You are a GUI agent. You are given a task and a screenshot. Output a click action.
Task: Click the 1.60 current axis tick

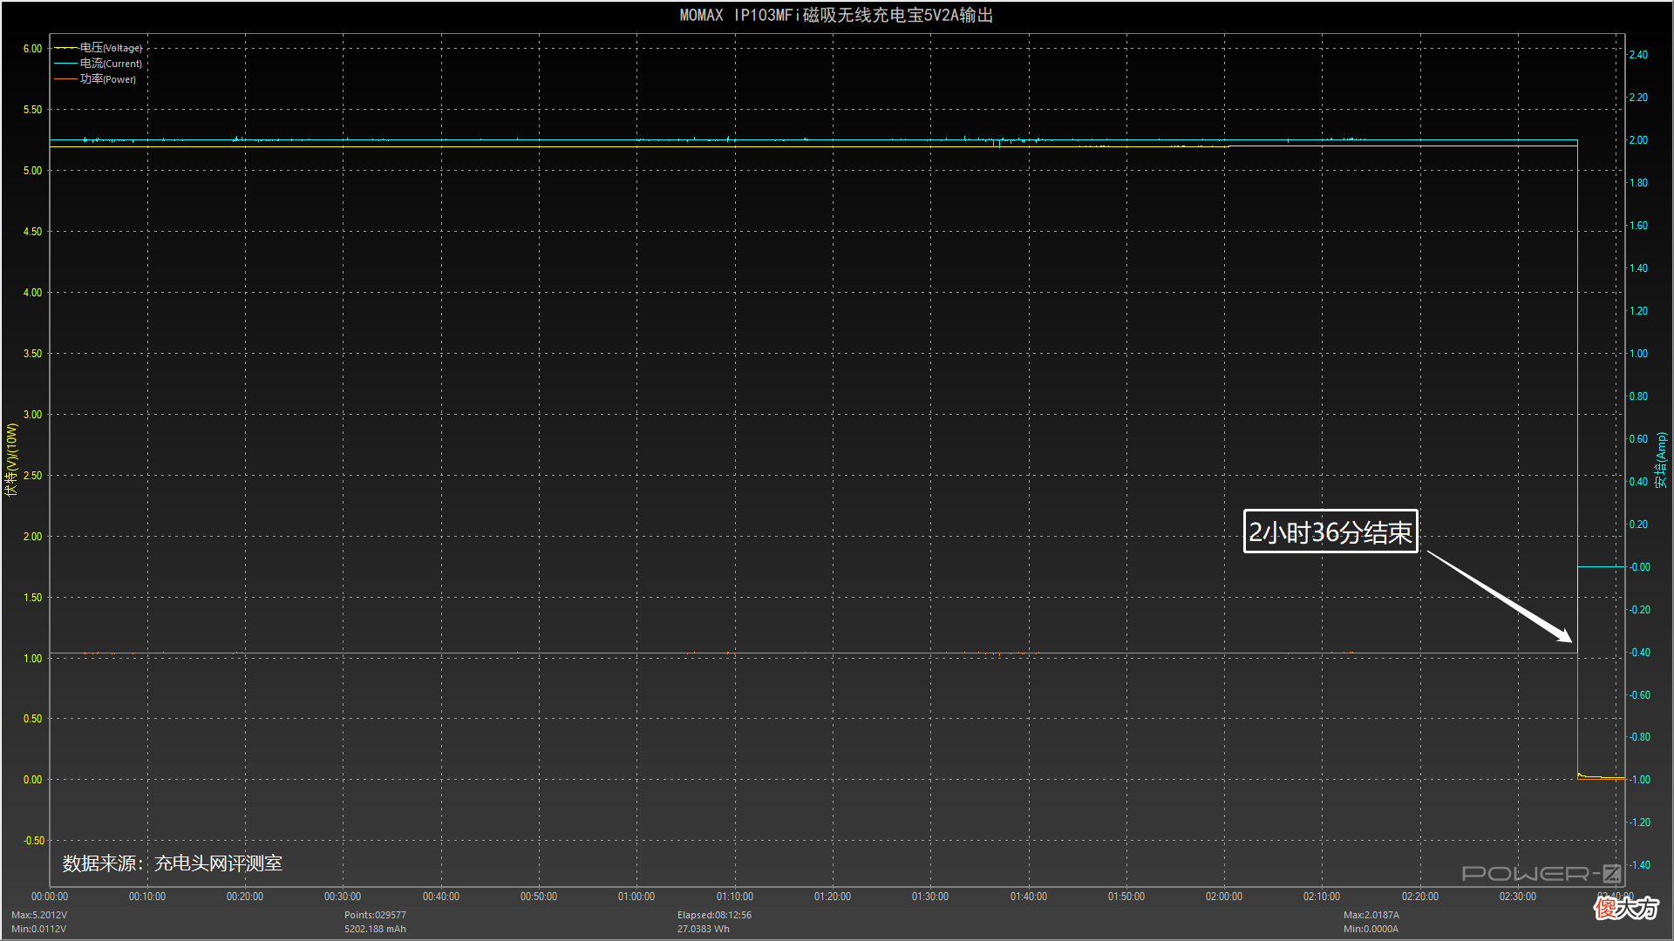pyautogui.click(x=1638, y=226)
